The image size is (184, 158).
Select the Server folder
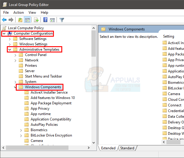[x=30, y=71]
